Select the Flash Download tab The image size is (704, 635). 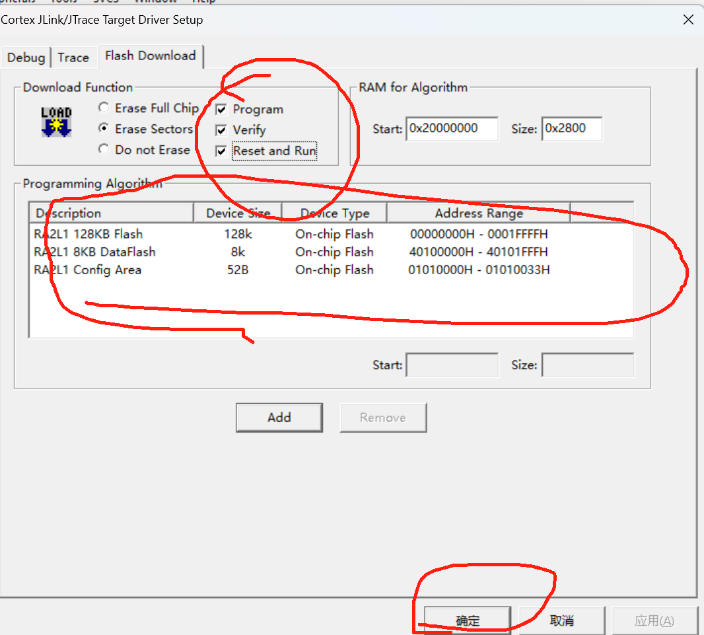coord(151,56)
